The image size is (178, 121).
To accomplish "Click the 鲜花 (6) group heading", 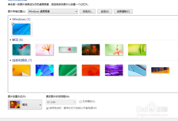I will (x=18, y=40).
